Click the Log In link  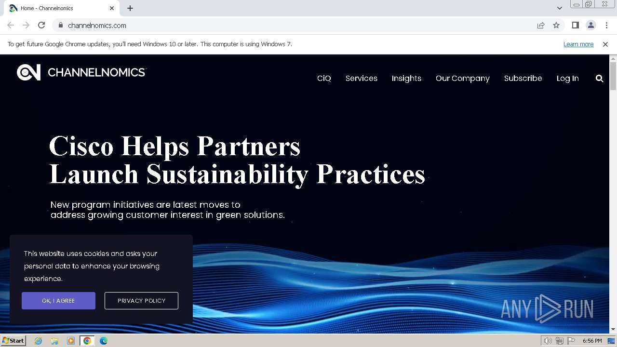[568, 78]
